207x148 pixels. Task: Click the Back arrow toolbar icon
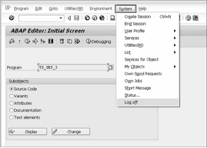click(x=69, y=18)
